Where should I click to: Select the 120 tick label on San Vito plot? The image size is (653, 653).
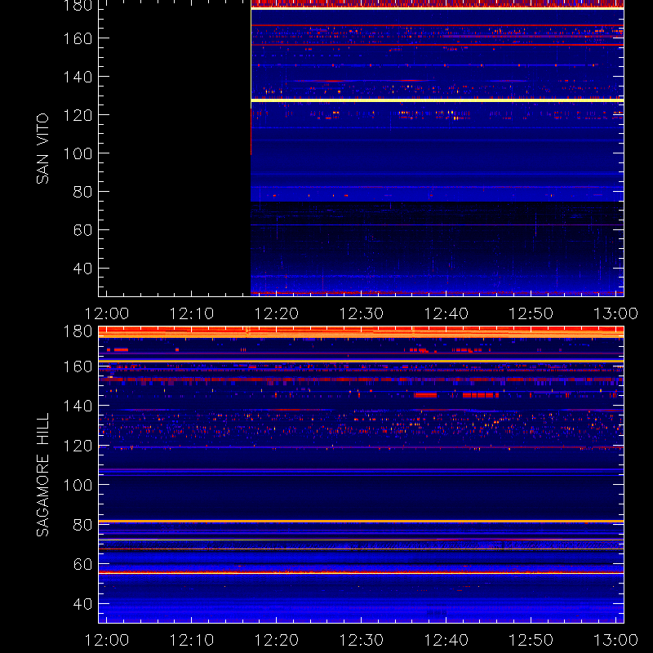tap(78, 115)
